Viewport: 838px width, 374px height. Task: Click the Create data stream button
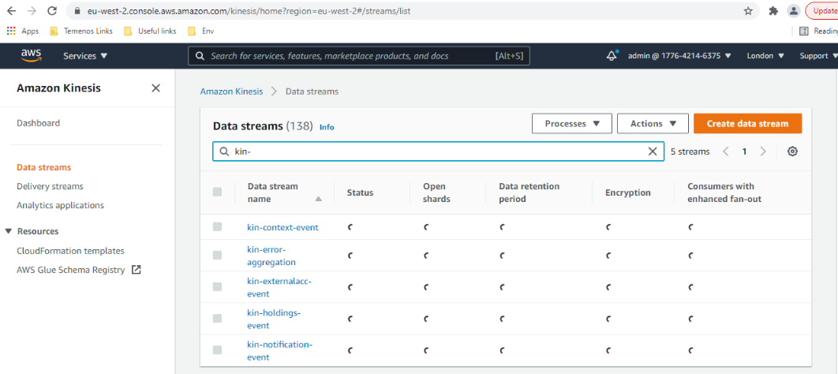pos(746,124)
